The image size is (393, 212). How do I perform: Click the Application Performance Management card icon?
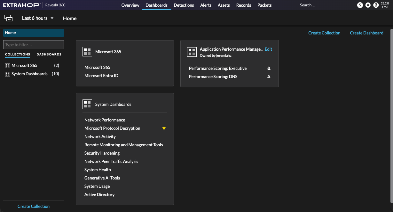point(192,52)
